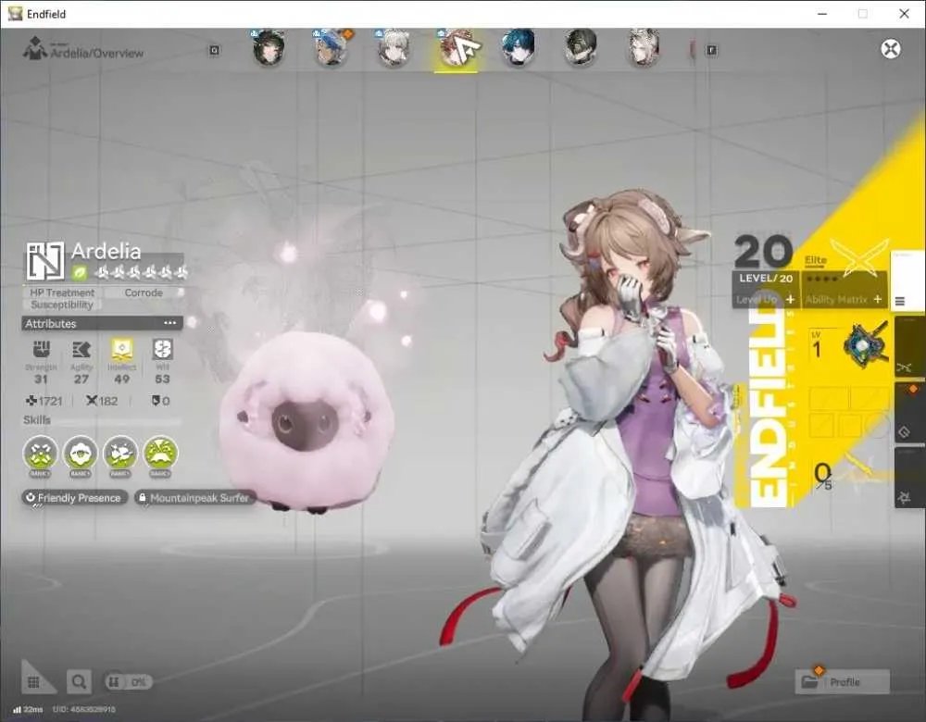Select the blue-haired operator portrait
926x722 pixels.
519,48
